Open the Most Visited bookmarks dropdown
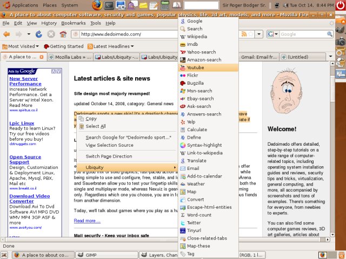346x259 pixels. 22,46
